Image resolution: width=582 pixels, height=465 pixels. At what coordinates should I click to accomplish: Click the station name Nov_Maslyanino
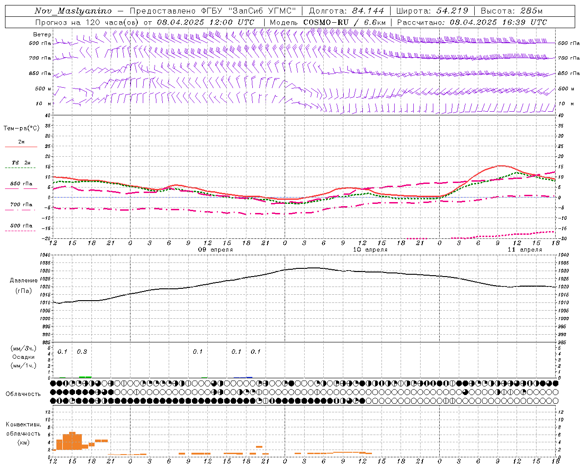[73, 11]
